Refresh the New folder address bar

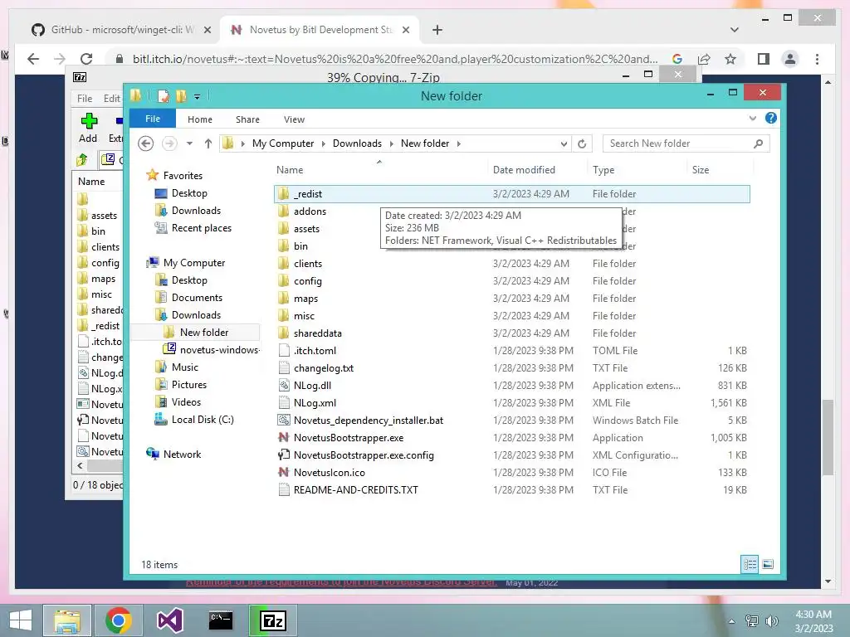pyautogui.click(x=582, y=143)
